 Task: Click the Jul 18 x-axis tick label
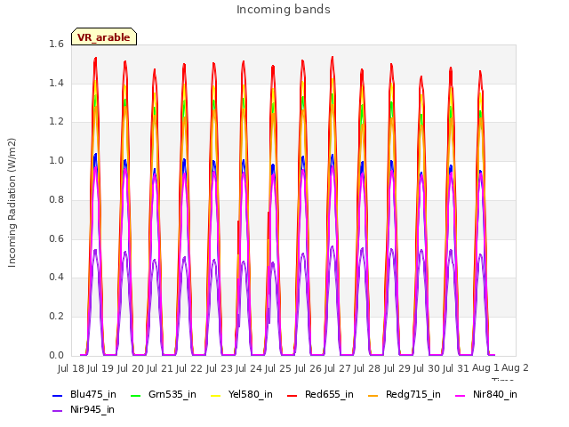pos(71,368)
